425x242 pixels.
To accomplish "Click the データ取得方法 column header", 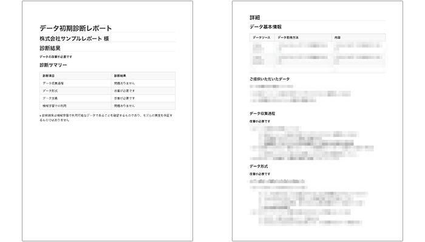I will click(289, 38).
